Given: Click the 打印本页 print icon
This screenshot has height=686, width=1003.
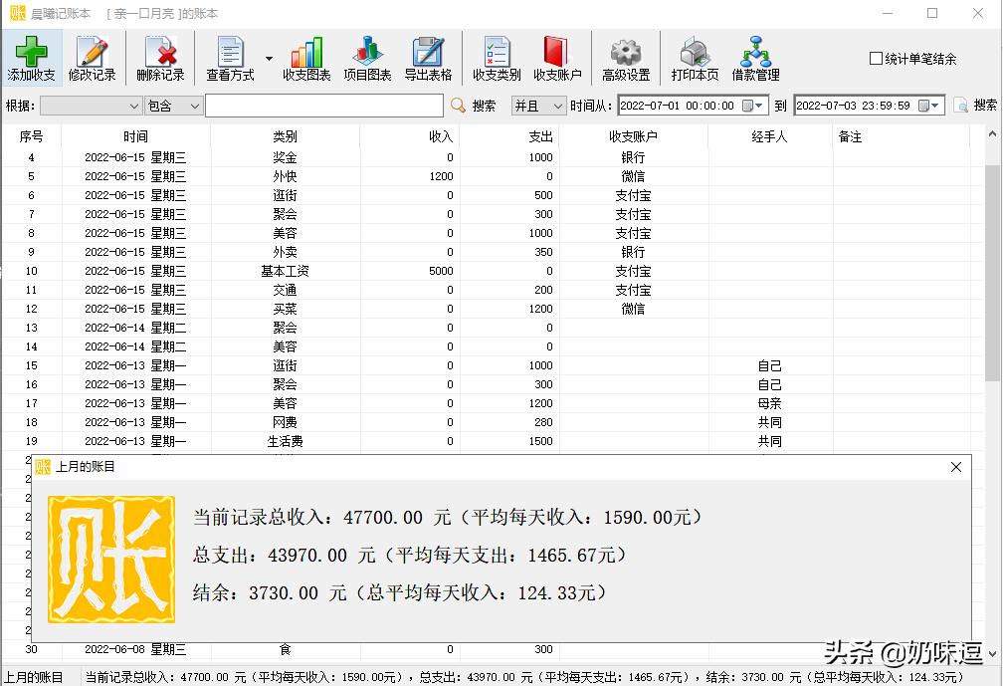Looking at the screenshot, I should tap(694, 57).
